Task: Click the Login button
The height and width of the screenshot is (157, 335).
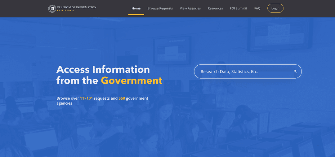Action: (x=275, y=8)
